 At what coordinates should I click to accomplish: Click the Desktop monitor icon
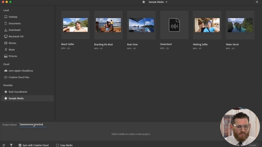[6, 17]
